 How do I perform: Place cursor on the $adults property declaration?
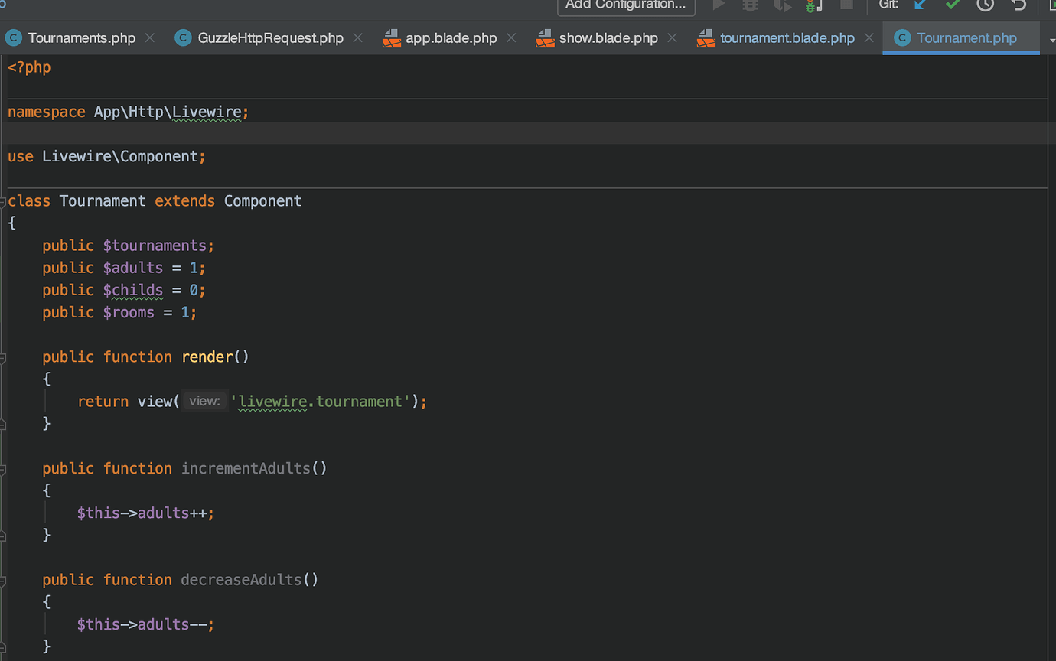(133, 268)
